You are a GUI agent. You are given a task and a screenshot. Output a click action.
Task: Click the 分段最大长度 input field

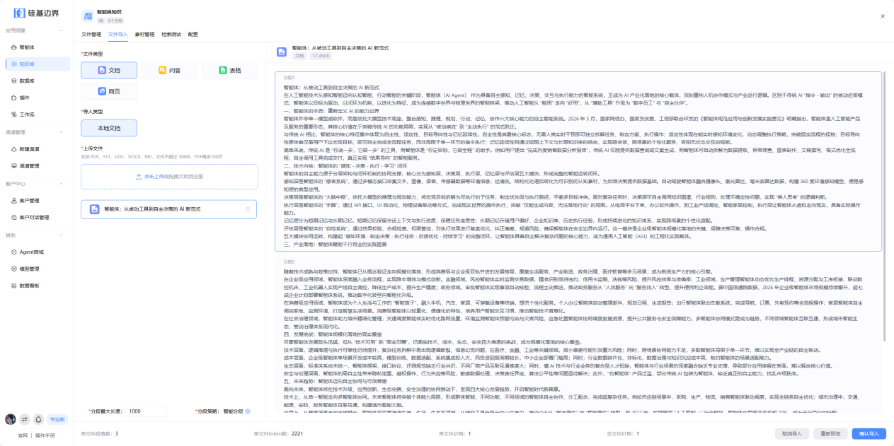(146, 411)
